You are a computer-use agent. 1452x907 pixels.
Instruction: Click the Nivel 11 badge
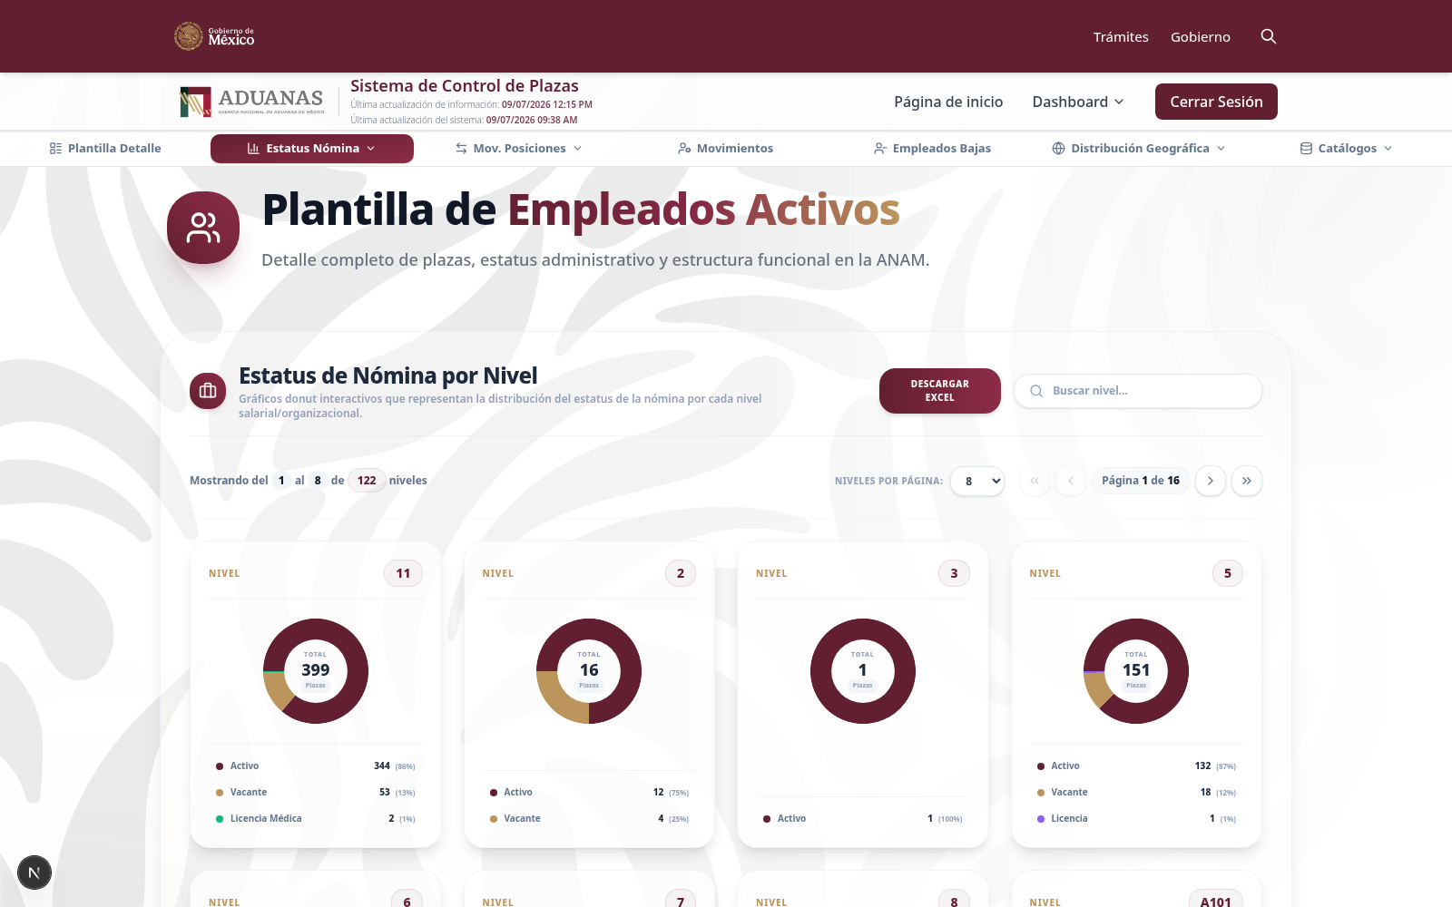(x=403, y=573)
